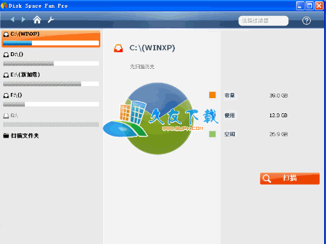
Task: Open help with the question mark icon
Action: (x=306, y=20)
